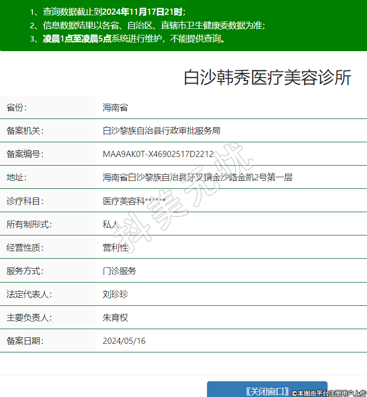Click the 法定代表人 row label
This screenshot has width=367, height=397.
click(29, 294)
